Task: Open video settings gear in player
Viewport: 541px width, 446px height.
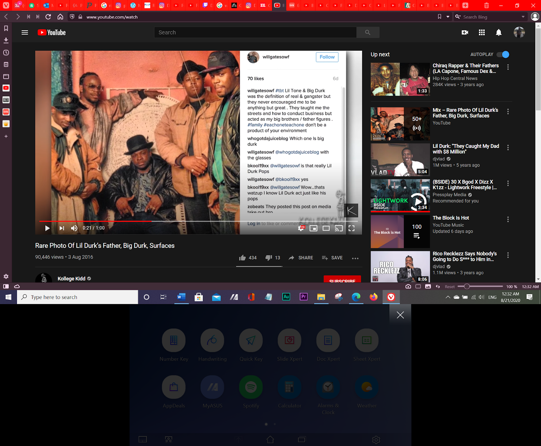Action: [301, 228]
